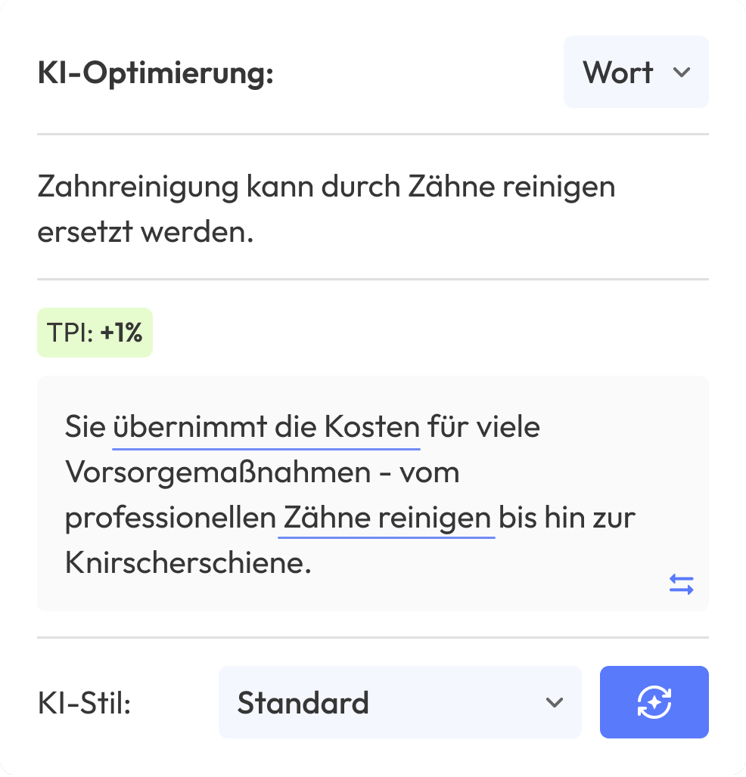Image resolution: width=746 pixels, height=777 pixels.
Task: Click the bold "+1%" value
Action: point(121,333)
